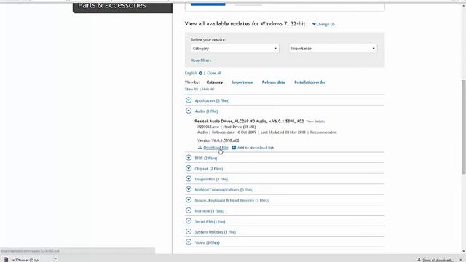Click the Audio (1 file) label

(x=206, y=111)
